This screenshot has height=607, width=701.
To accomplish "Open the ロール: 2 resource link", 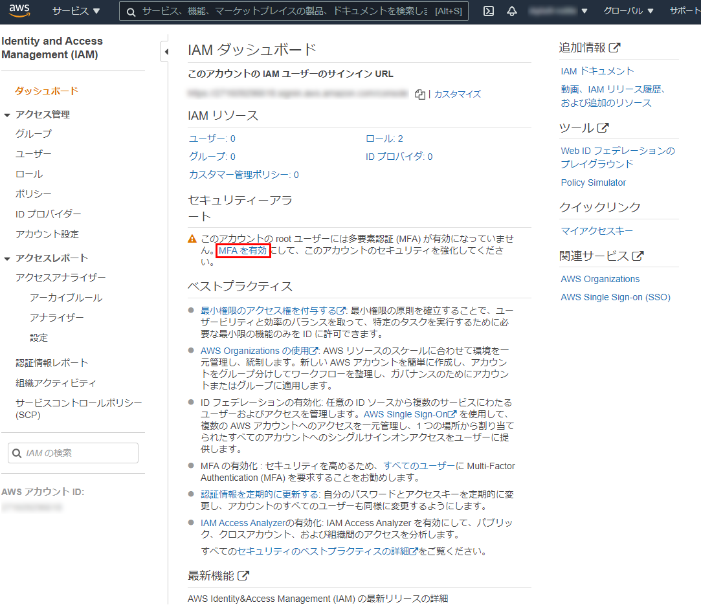I will [x=384, y=138].
